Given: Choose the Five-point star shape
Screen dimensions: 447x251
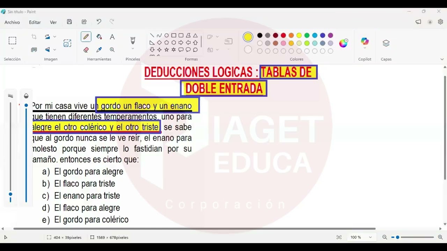Looking at the screenshot, I should 167,50.
